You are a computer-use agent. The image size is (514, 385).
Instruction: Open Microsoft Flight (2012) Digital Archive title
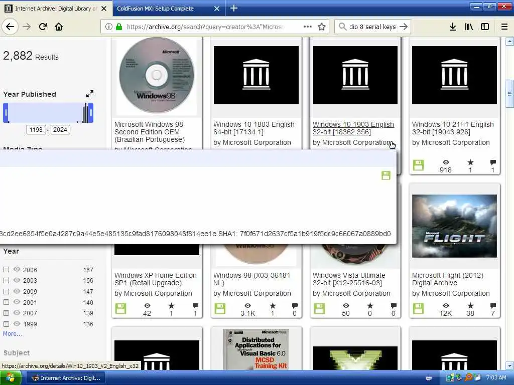pos(447,279)
